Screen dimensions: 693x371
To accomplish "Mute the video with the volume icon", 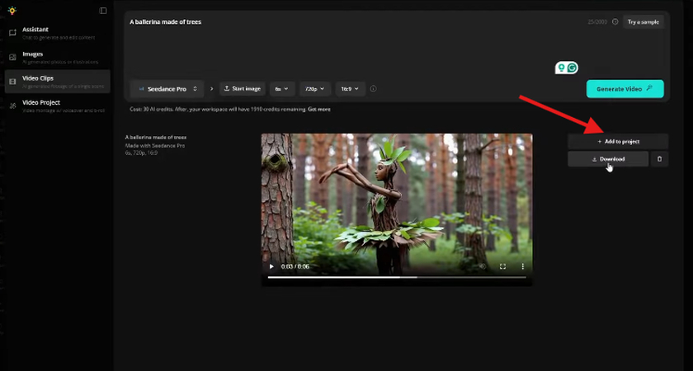I will (483, 266).
